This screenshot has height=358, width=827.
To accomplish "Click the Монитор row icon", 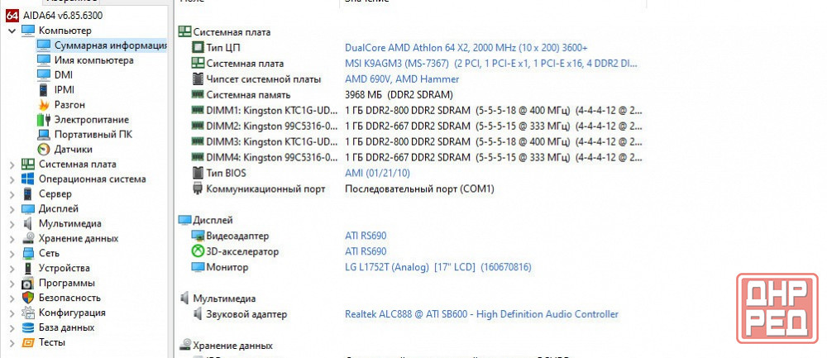I will 198,267.
